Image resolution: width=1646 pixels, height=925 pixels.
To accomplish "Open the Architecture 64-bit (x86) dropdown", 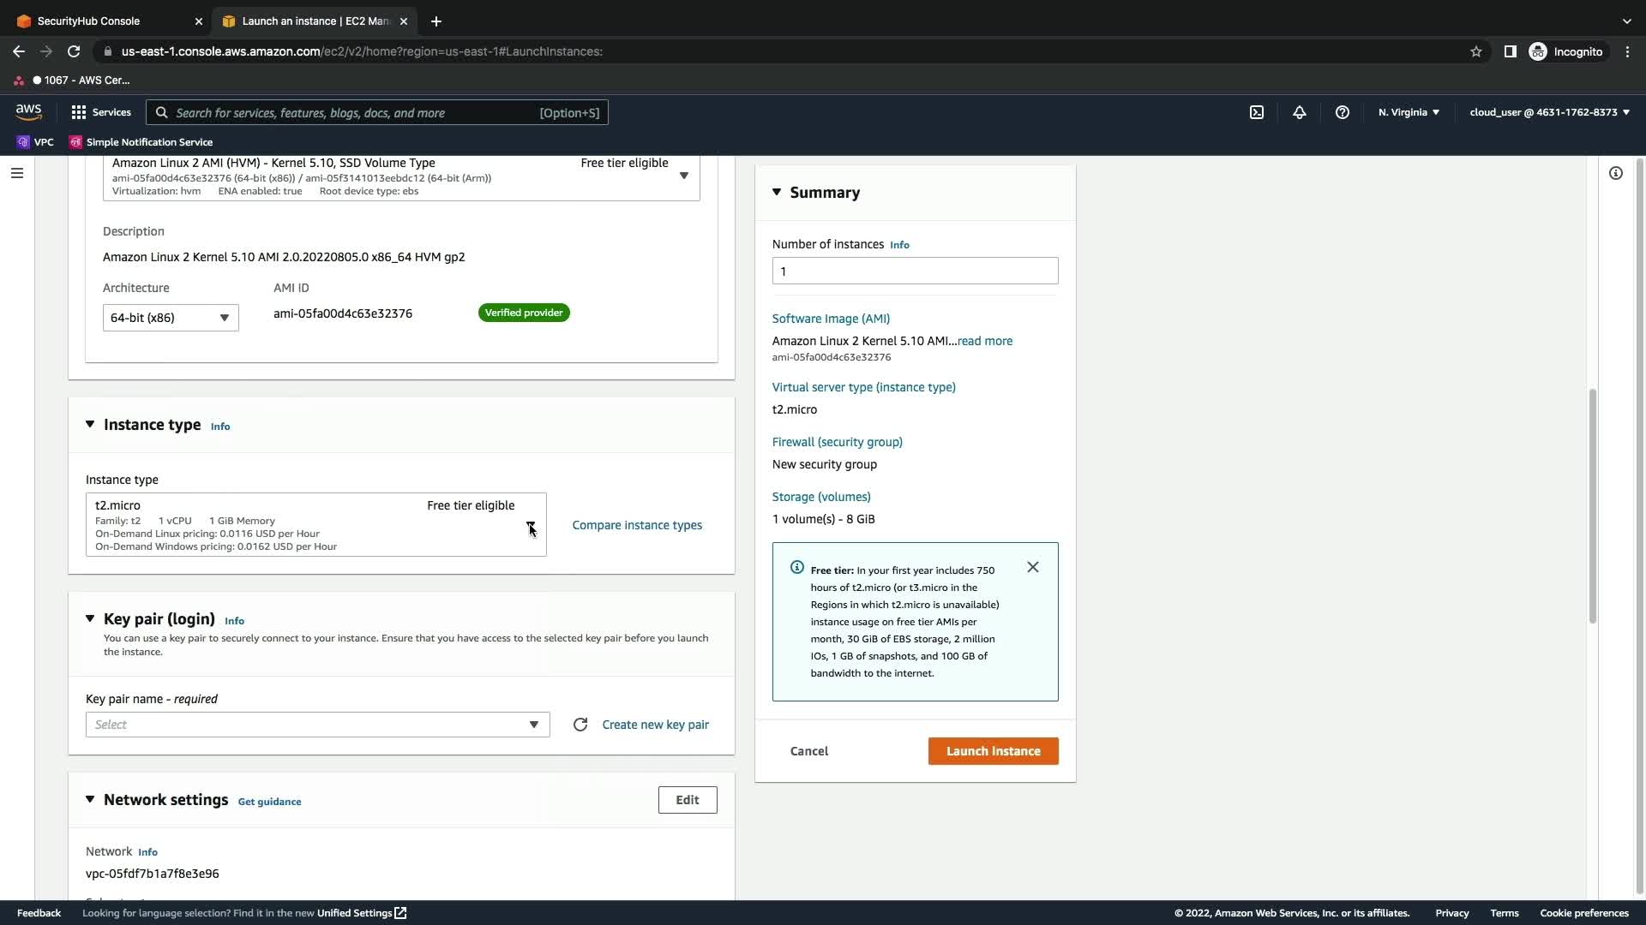I will [x=171, y=318].
